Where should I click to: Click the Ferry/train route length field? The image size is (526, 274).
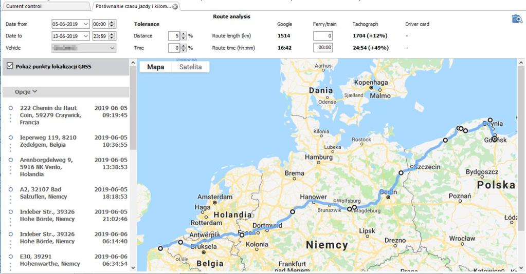(x=323, y=36)
